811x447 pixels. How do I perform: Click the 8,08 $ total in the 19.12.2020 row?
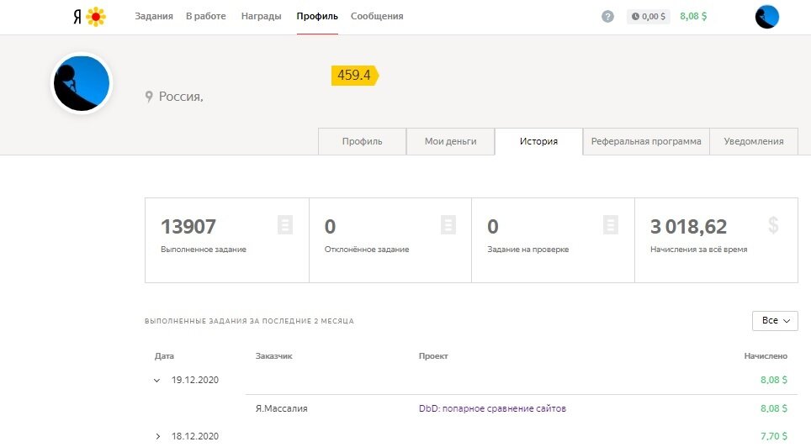tap(774, 381)
